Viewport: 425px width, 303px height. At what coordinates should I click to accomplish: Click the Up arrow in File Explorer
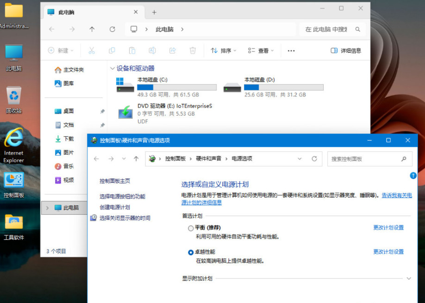pos(92,29)
